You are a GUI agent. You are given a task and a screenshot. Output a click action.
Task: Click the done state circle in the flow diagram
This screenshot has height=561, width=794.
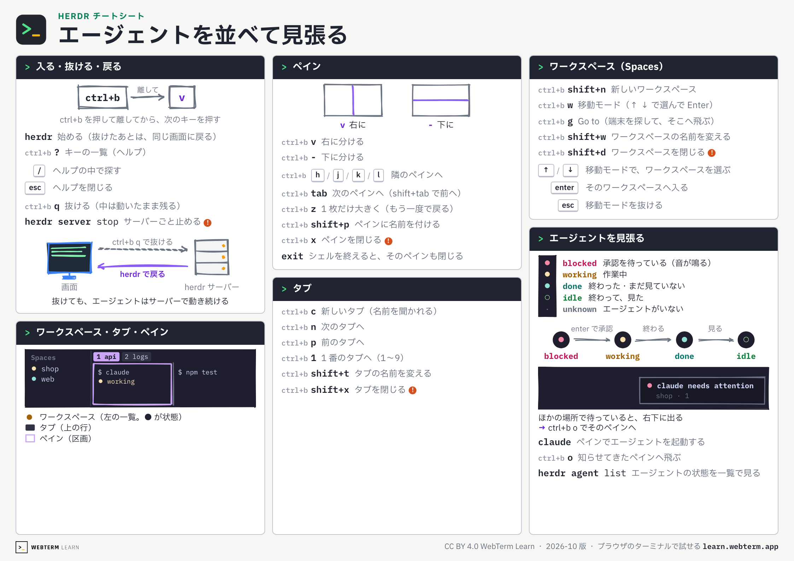(684, 340)
